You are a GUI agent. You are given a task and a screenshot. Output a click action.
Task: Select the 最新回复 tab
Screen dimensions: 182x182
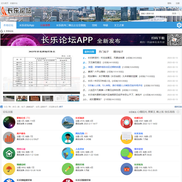89,52
